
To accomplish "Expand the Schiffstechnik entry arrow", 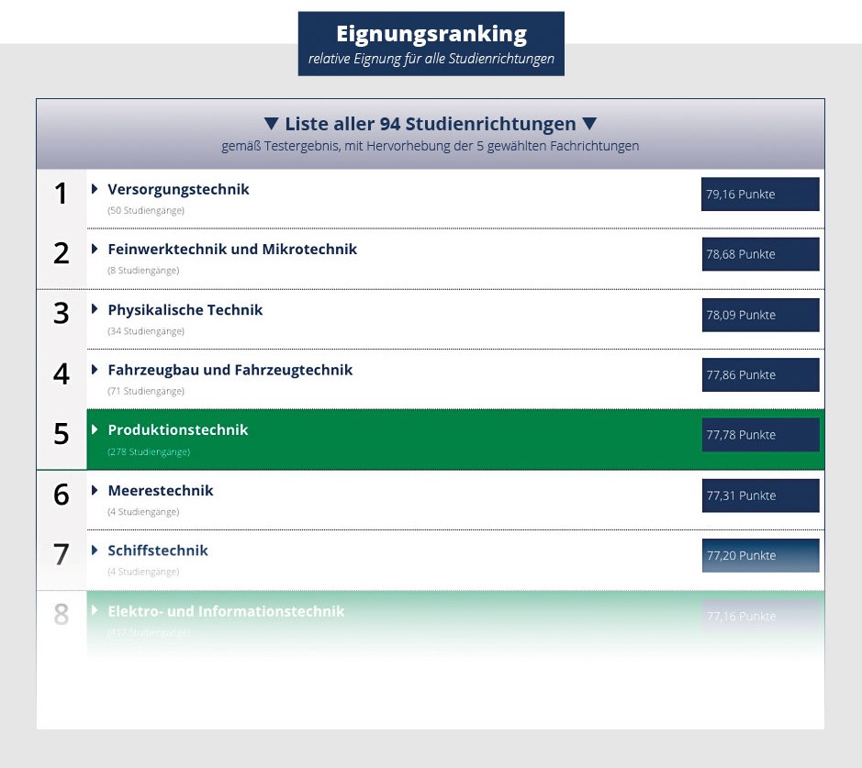I will pyautogui.click(x=95, y=551).
